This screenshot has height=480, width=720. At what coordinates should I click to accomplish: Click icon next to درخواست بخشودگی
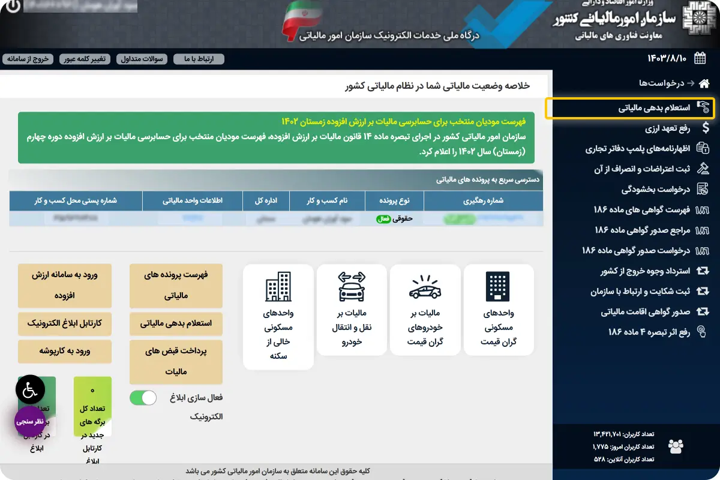click(703, 190)
